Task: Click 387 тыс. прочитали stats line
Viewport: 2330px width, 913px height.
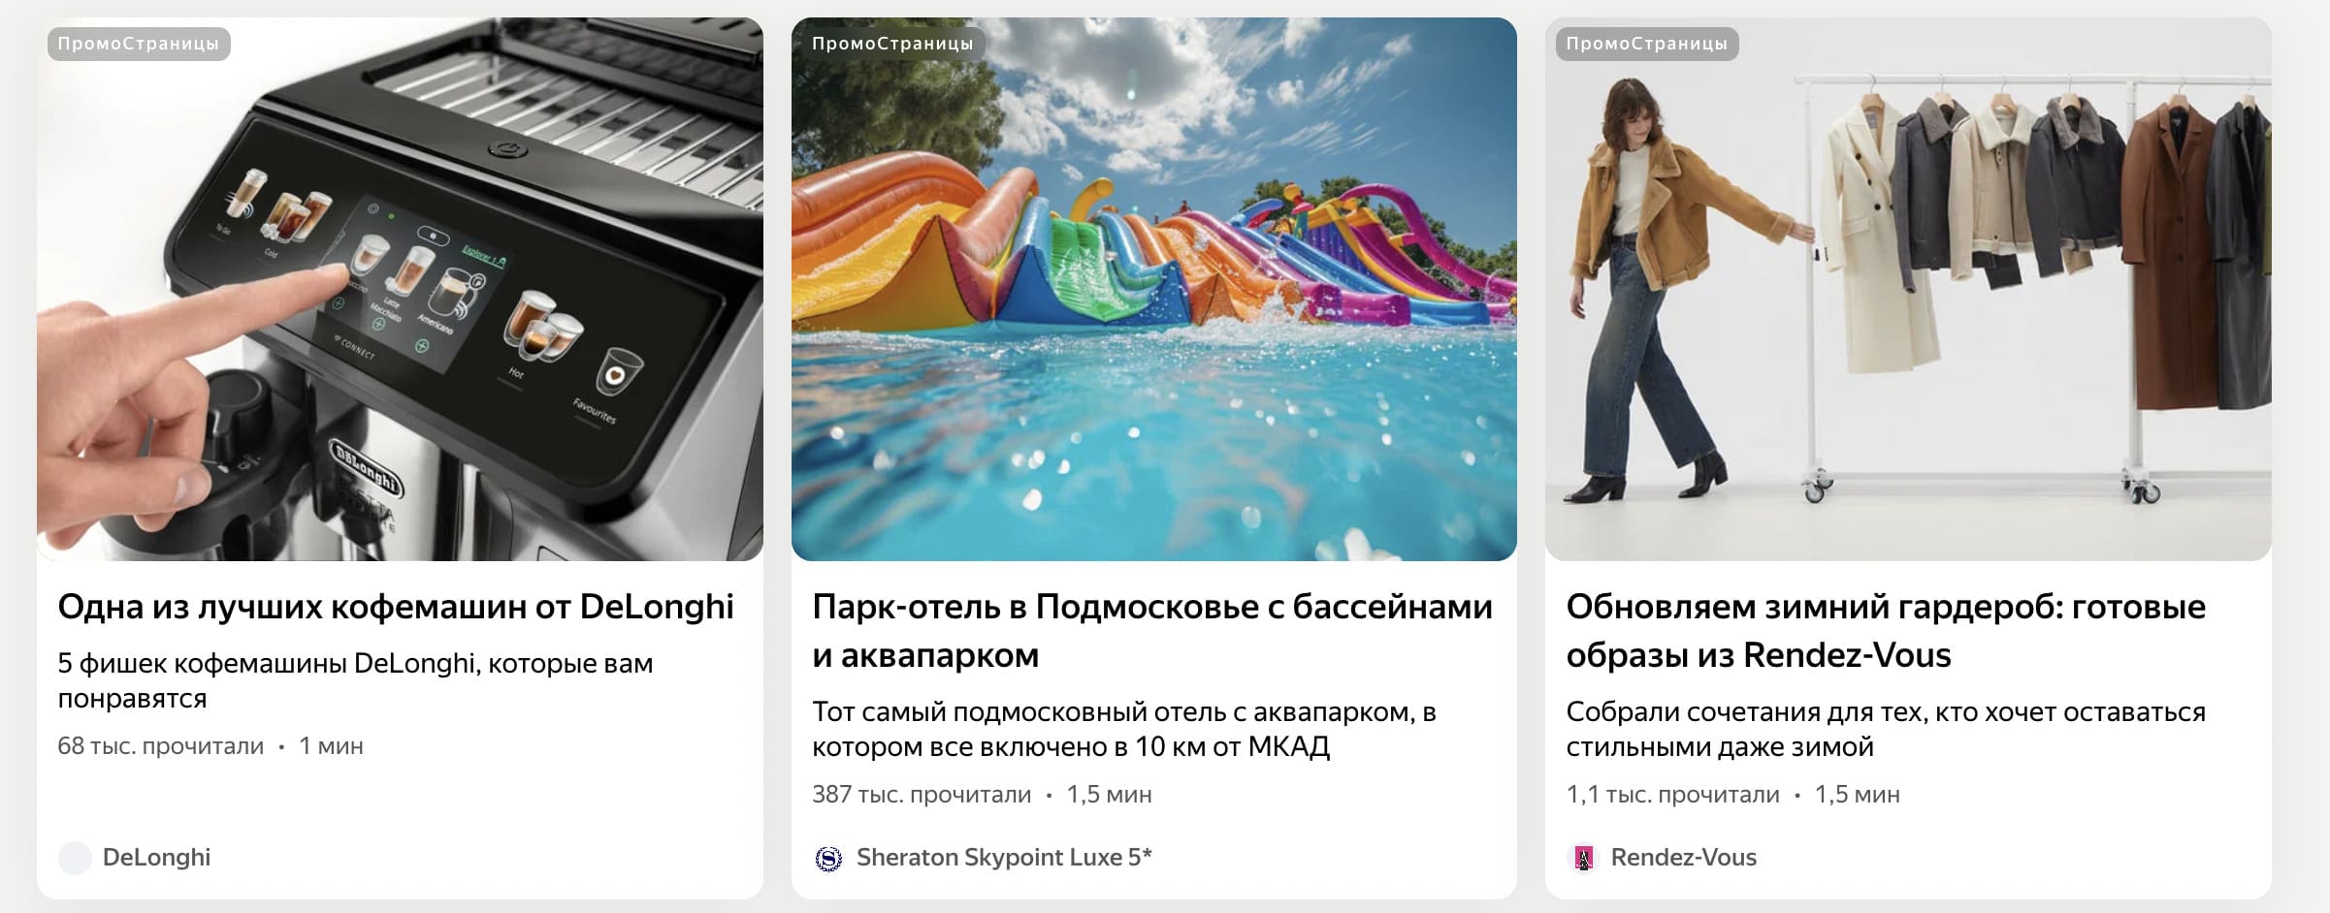Action: click(982, 795)
